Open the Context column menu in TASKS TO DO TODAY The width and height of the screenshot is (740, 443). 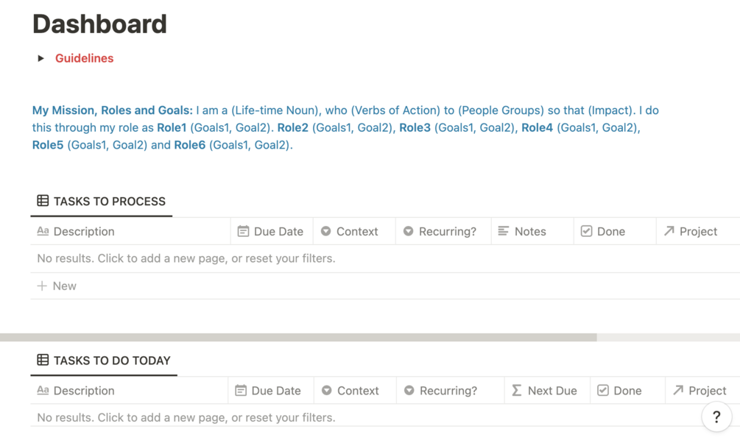point(355,391)
